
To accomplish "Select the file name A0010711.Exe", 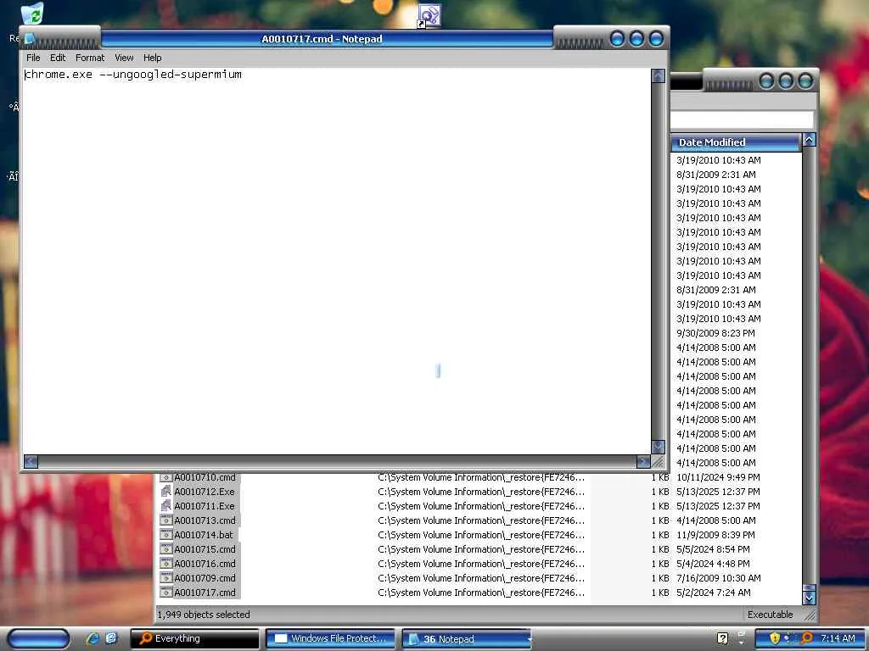I will 204,506.
